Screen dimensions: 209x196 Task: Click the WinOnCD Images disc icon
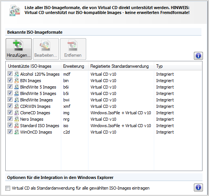(17, 132)
